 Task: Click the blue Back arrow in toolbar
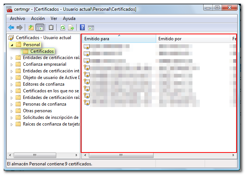pyautogui.click(x=11, y=27)
